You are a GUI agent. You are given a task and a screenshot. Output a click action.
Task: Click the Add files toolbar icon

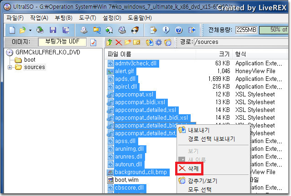coord(153,30)
